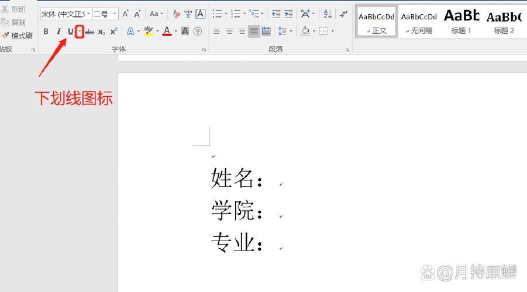Open font color dropdown arrow
Viewport: 527px width, 292px height.
tap(176, 32)
